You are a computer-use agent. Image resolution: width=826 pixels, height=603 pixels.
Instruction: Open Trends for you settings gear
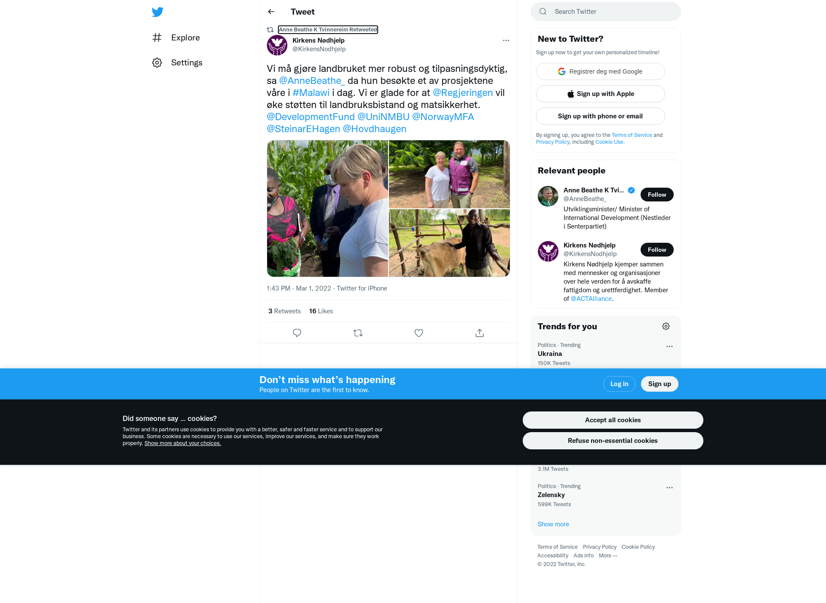(666, 326)
